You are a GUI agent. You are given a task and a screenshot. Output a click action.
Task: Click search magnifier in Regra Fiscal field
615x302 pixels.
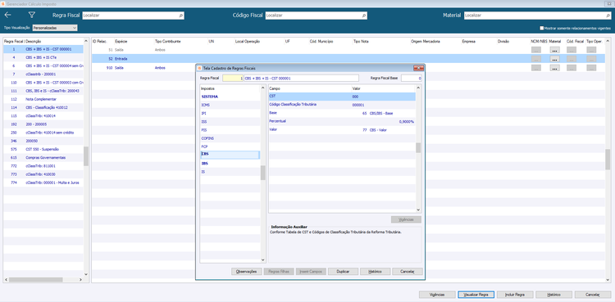click(x=180, y=16)
